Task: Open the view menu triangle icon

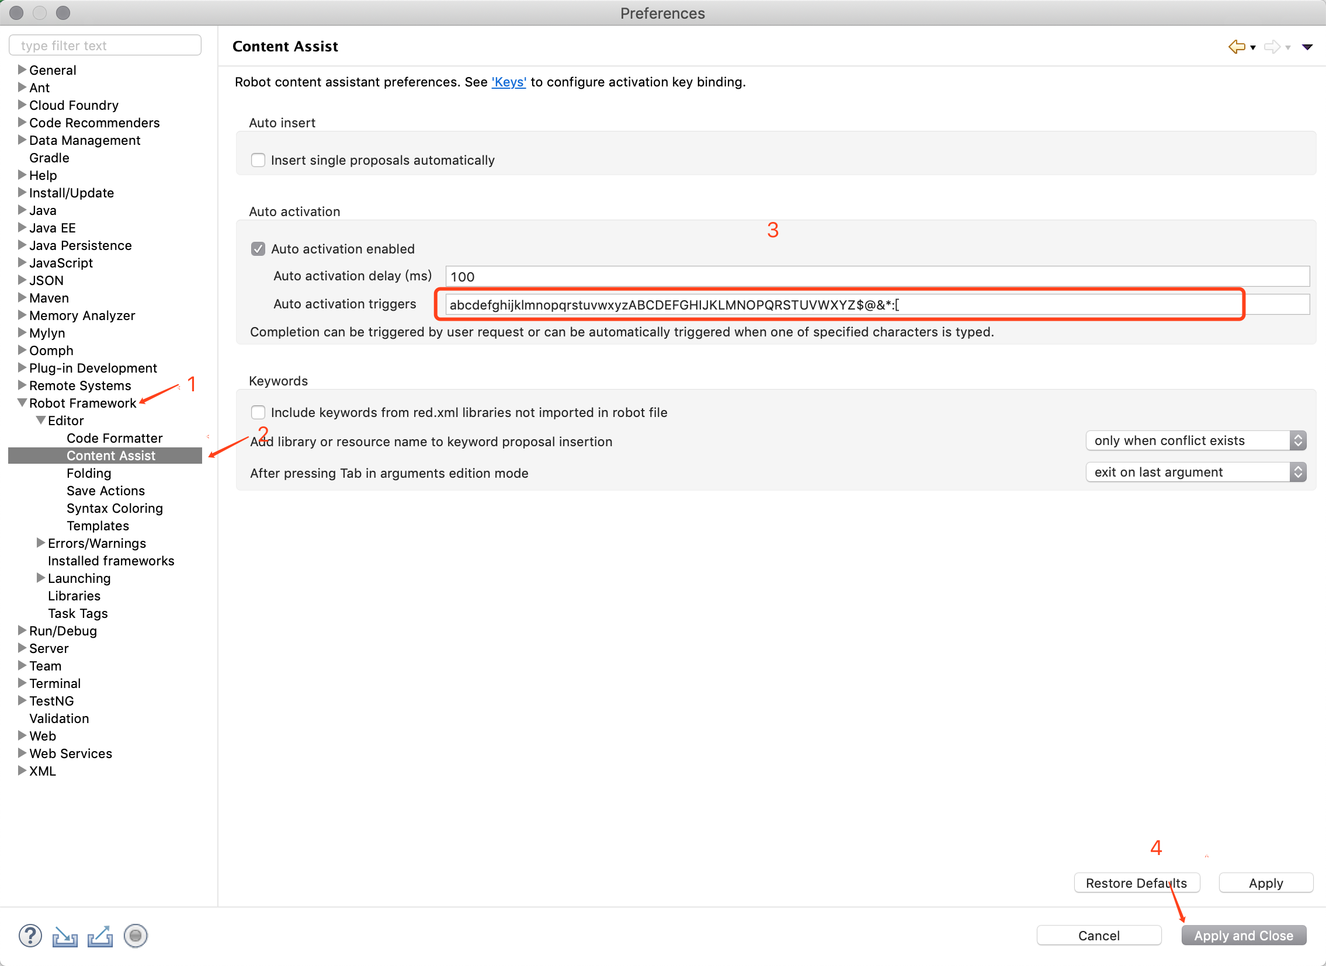Action: click(x=1307, y=47)
